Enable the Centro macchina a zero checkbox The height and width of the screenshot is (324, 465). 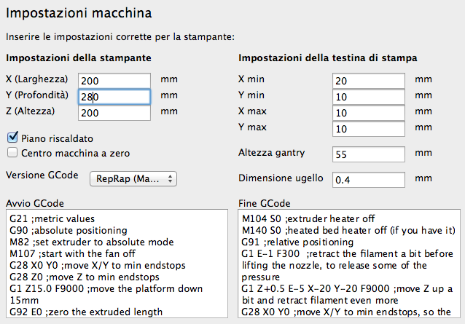[x=12, y=152]
